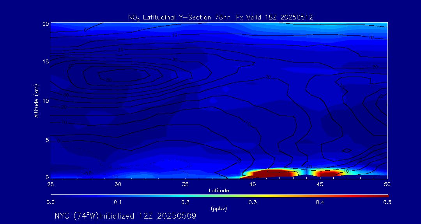Click colorbar value "0.0"
Viewport: 421px width, 224px height.
tap(50, 203)
